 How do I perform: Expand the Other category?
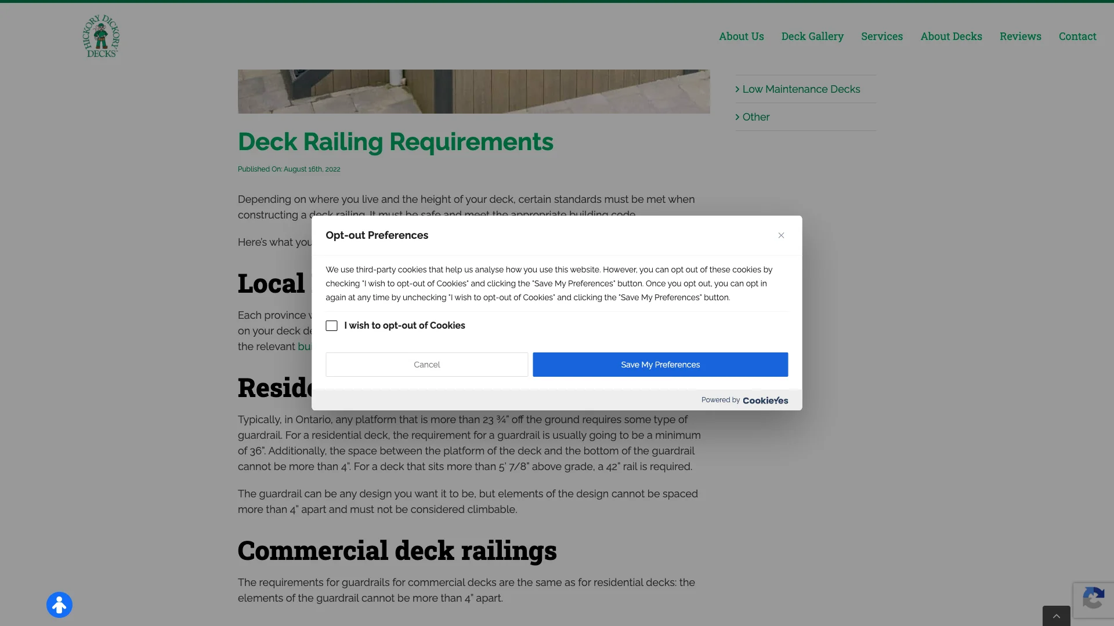point(756,117)
